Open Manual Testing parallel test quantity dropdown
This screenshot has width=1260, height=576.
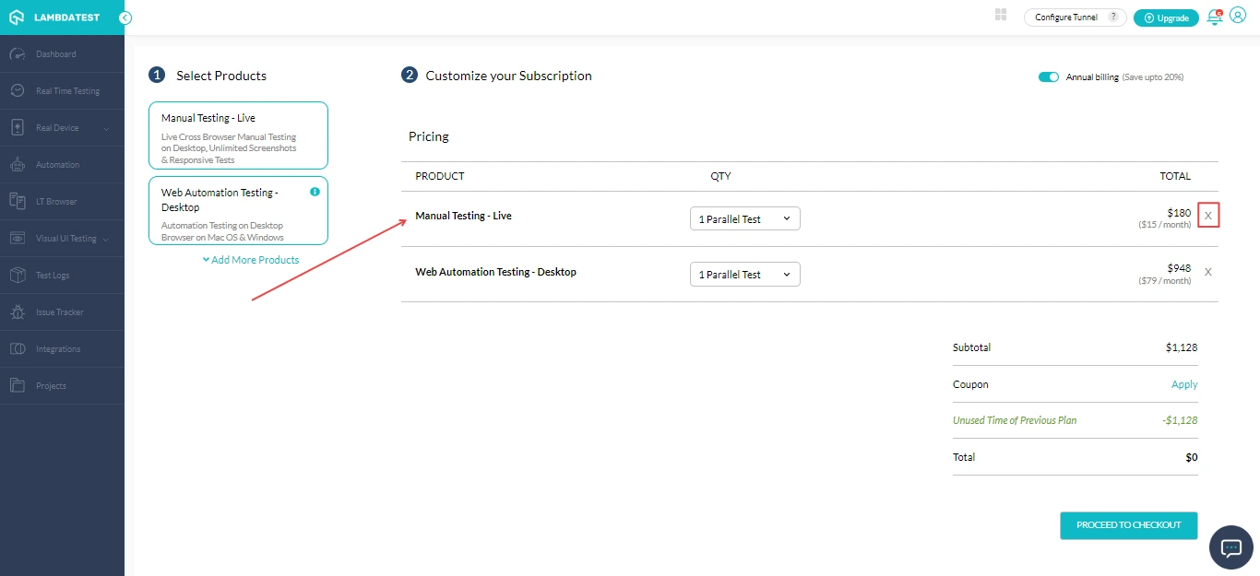pyautogui.click(x=744, y=219)
